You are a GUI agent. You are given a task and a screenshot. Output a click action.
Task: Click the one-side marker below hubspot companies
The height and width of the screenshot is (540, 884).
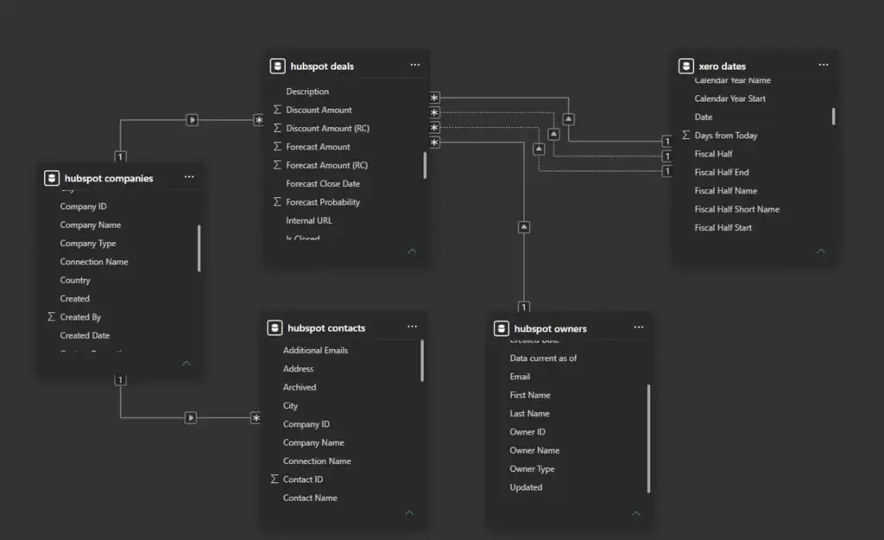(x=120, y=380)
